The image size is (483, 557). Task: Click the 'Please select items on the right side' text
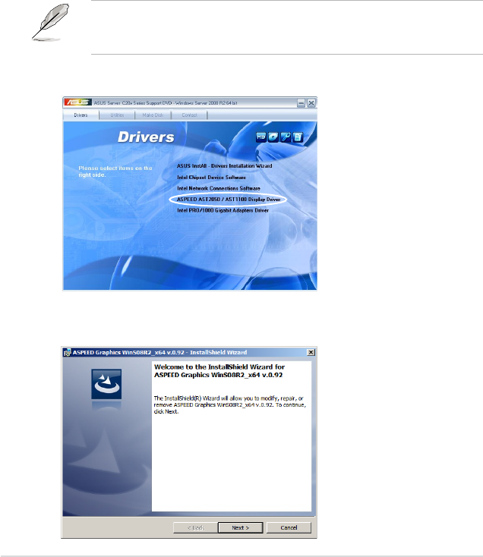point(115,172)
